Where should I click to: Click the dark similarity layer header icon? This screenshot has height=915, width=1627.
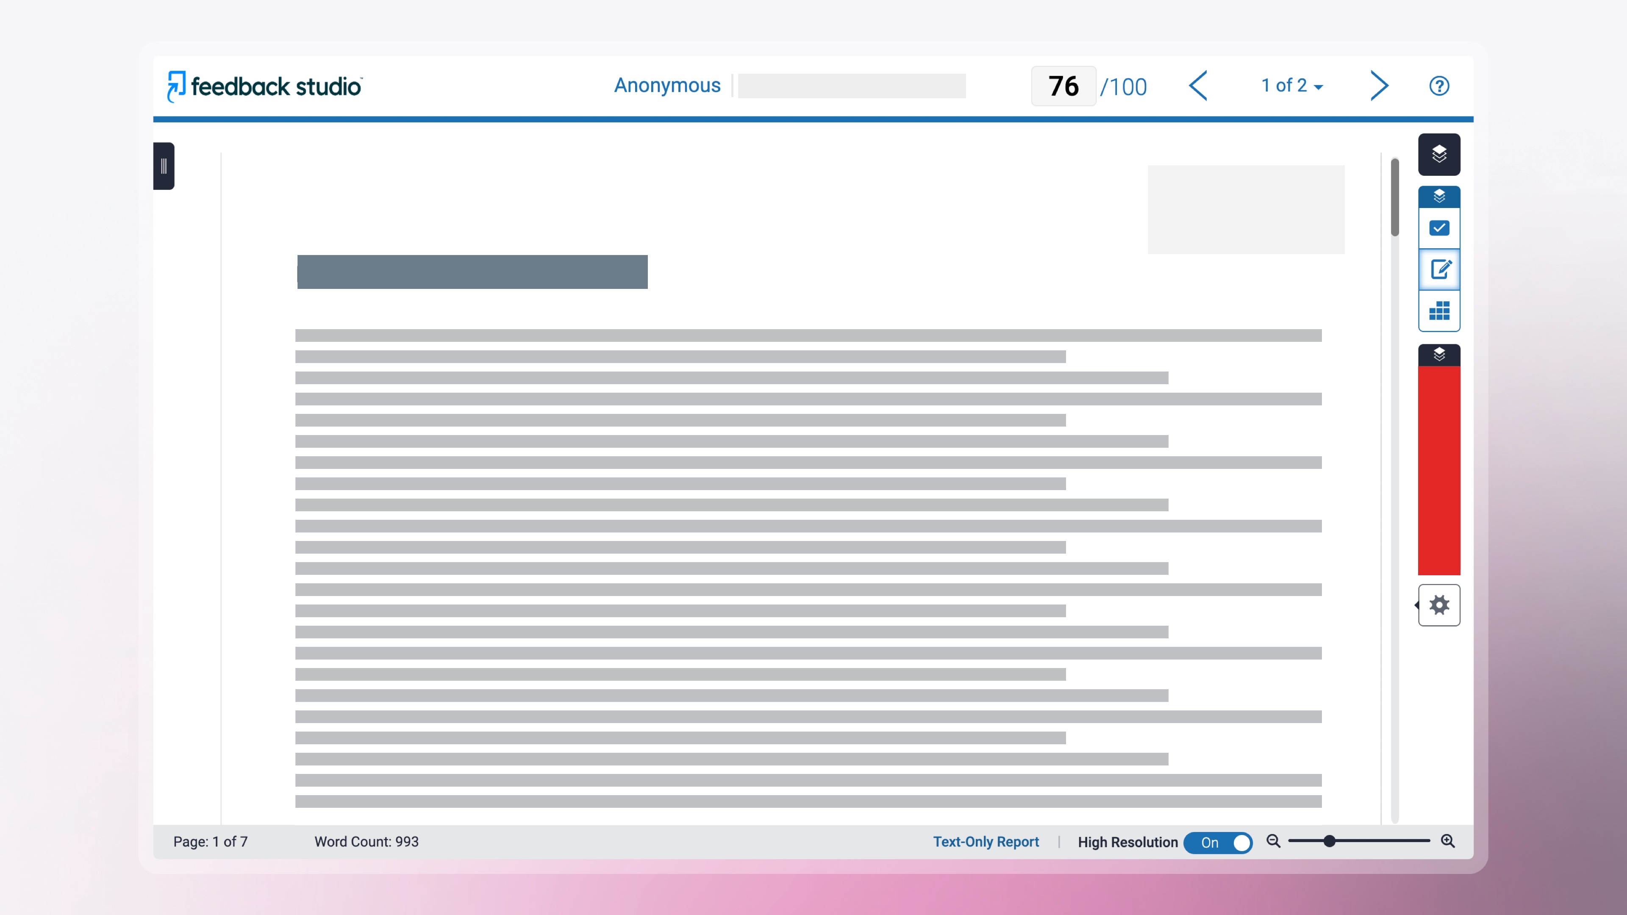point(1439,354)
